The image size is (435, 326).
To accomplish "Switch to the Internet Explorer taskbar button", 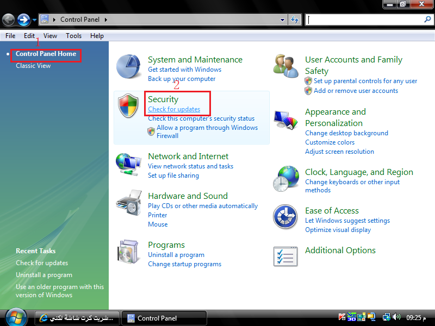I will point(77,318).
